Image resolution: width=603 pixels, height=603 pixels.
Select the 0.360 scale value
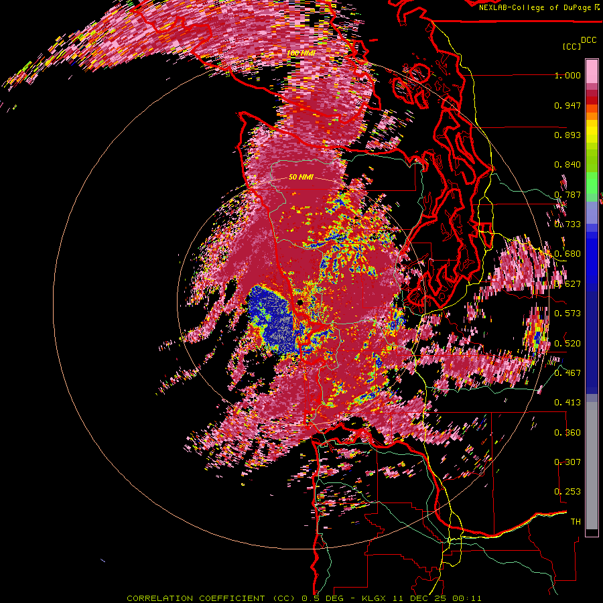pos(567,433)
